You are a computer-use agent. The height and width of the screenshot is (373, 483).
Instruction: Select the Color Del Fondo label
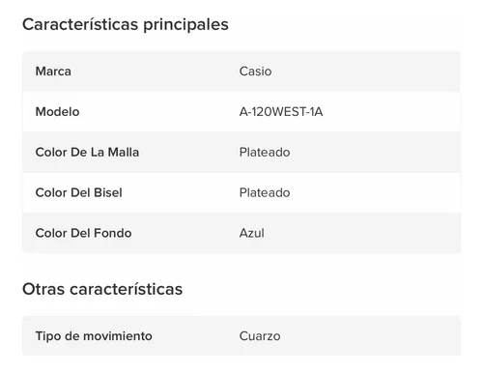(83, 233)
